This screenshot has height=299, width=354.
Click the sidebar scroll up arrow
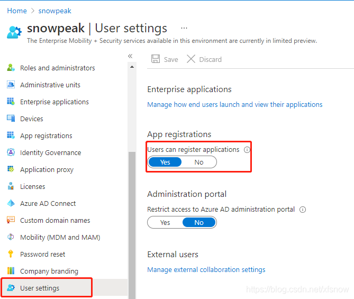(132, 67)
